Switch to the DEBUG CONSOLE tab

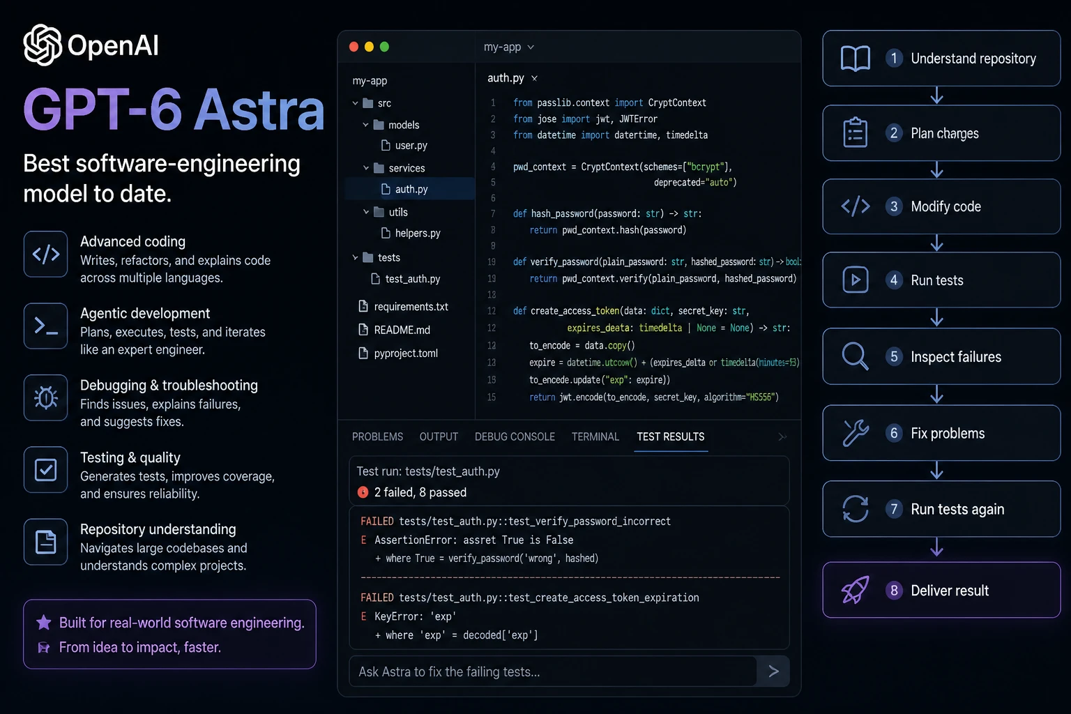pyautogui.click(x=515, y=436)
